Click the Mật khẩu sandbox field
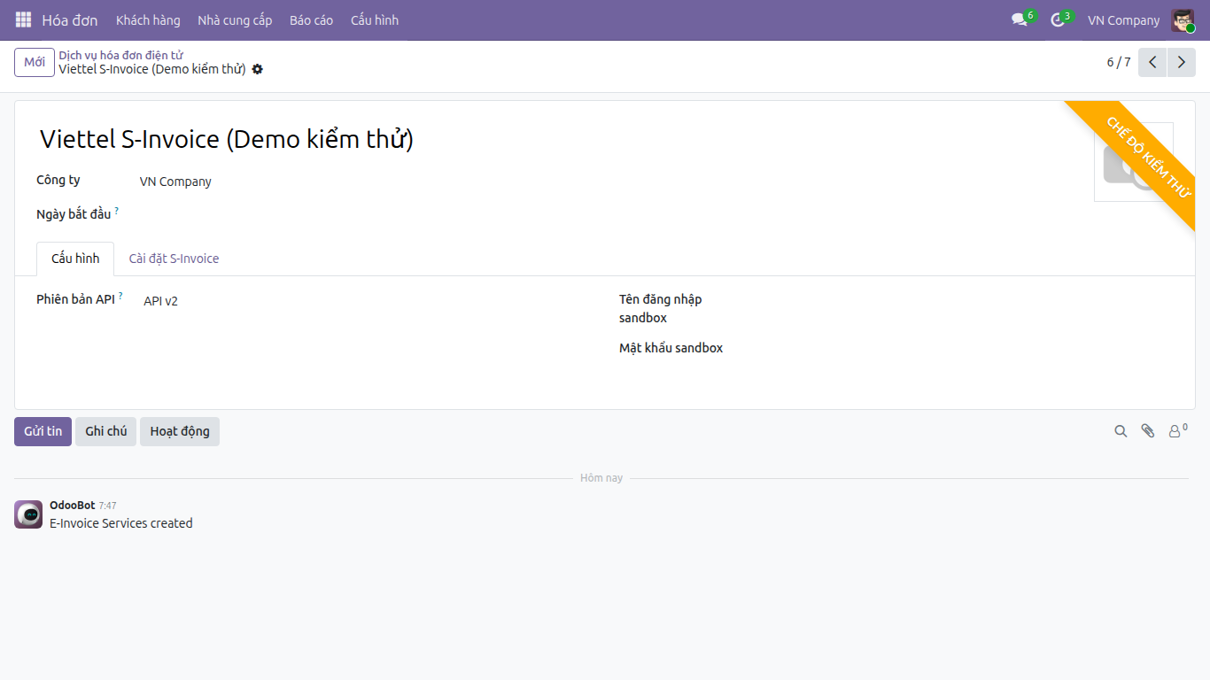 (x=957, y=348)
